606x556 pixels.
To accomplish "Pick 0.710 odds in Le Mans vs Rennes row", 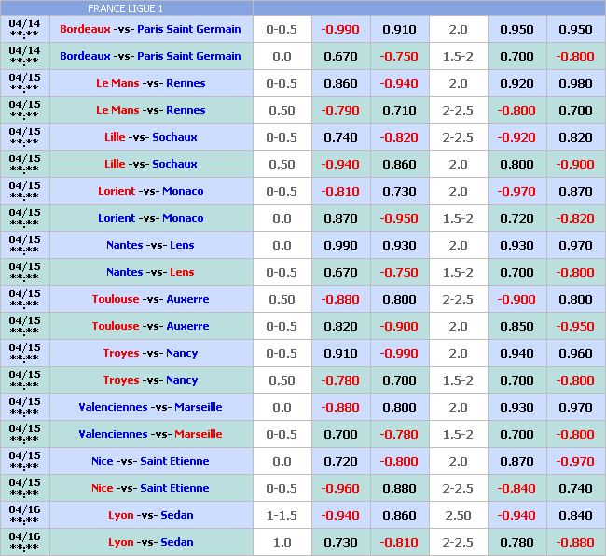I will pyautogui.click(x=399, y=110).
